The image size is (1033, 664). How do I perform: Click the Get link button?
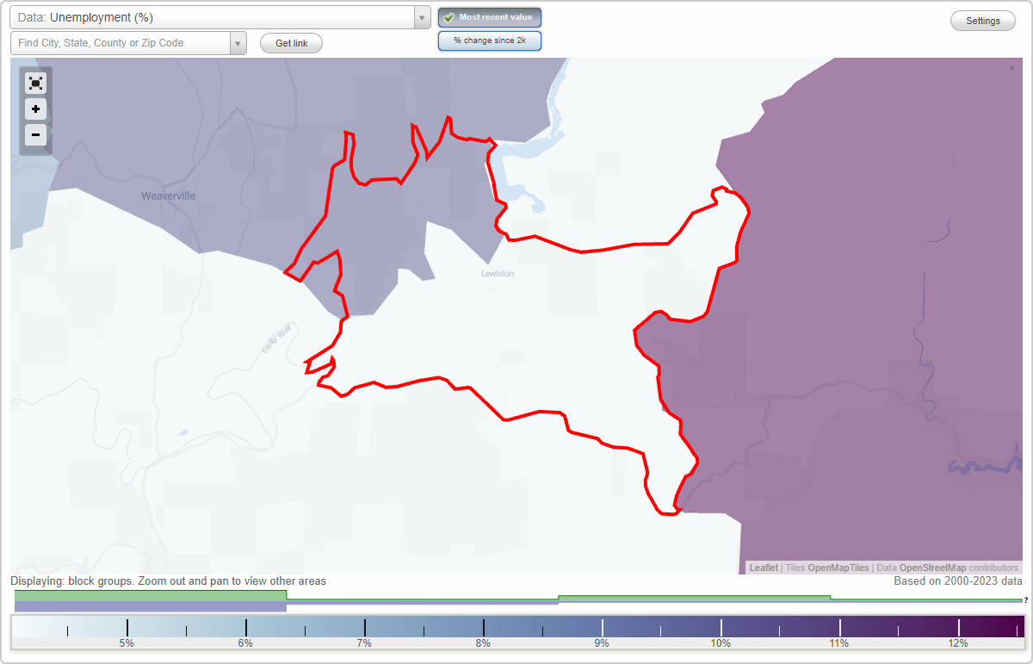pos(291,43)
